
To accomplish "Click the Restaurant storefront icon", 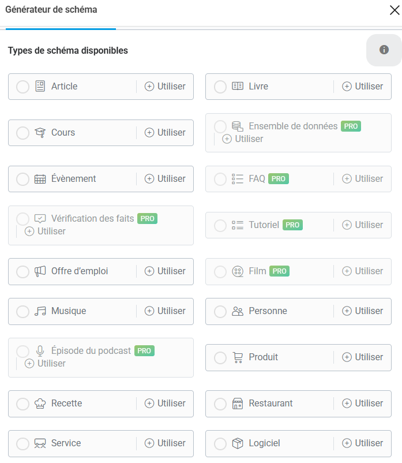I will (238, 404).
